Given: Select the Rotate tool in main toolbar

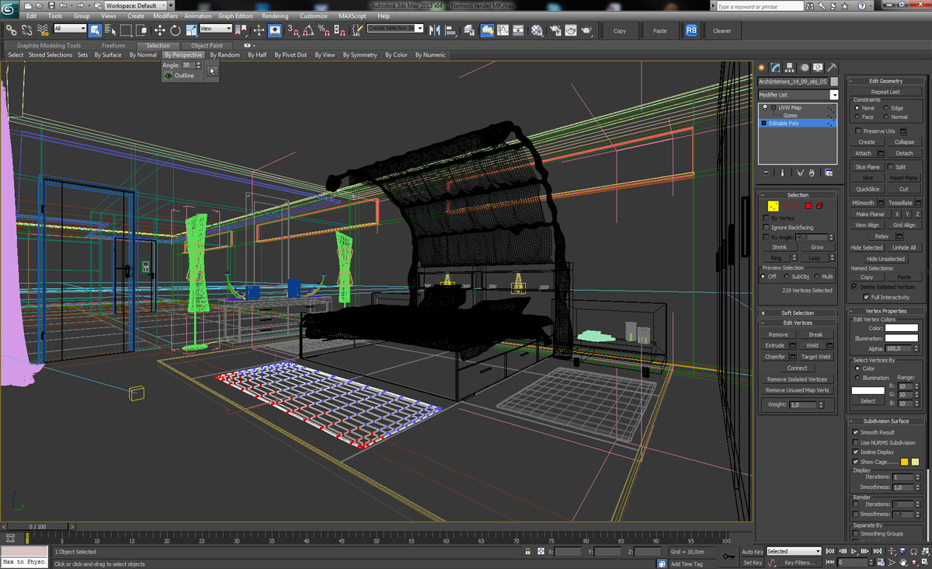Looking at the screenshot, I should click(x=176, y=30).
